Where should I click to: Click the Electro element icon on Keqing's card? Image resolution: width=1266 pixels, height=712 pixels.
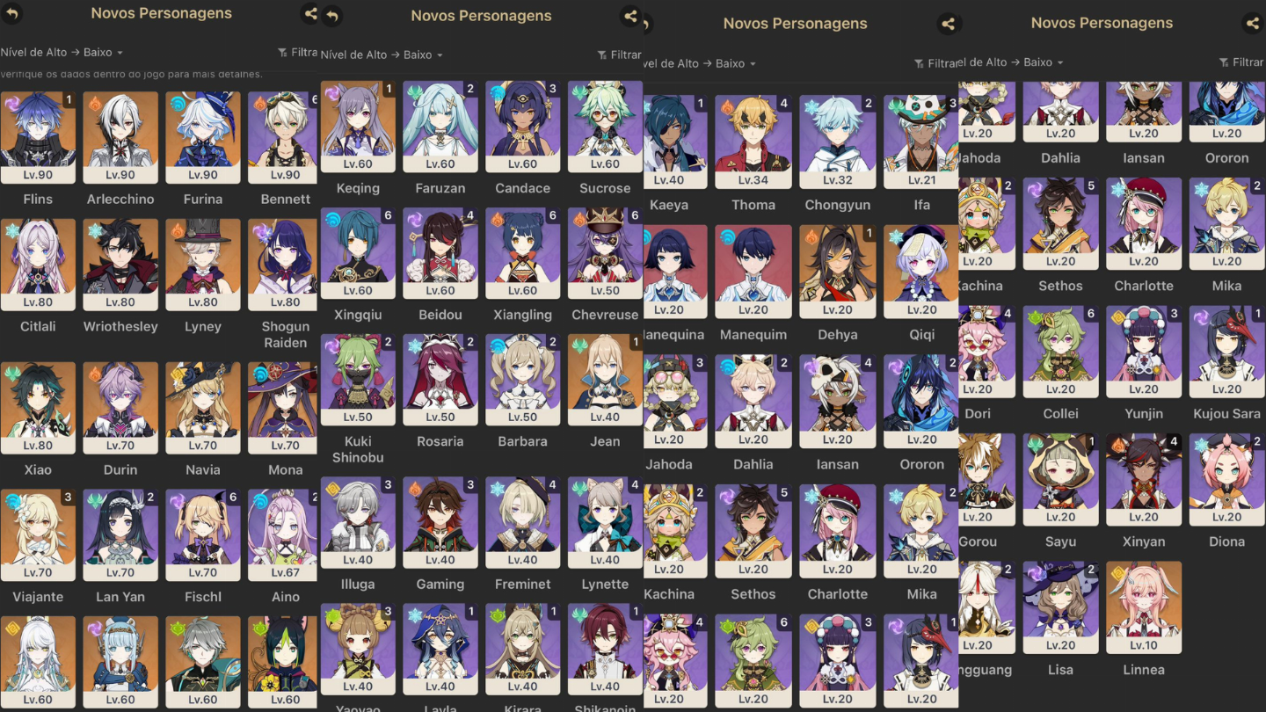(332, 92)
